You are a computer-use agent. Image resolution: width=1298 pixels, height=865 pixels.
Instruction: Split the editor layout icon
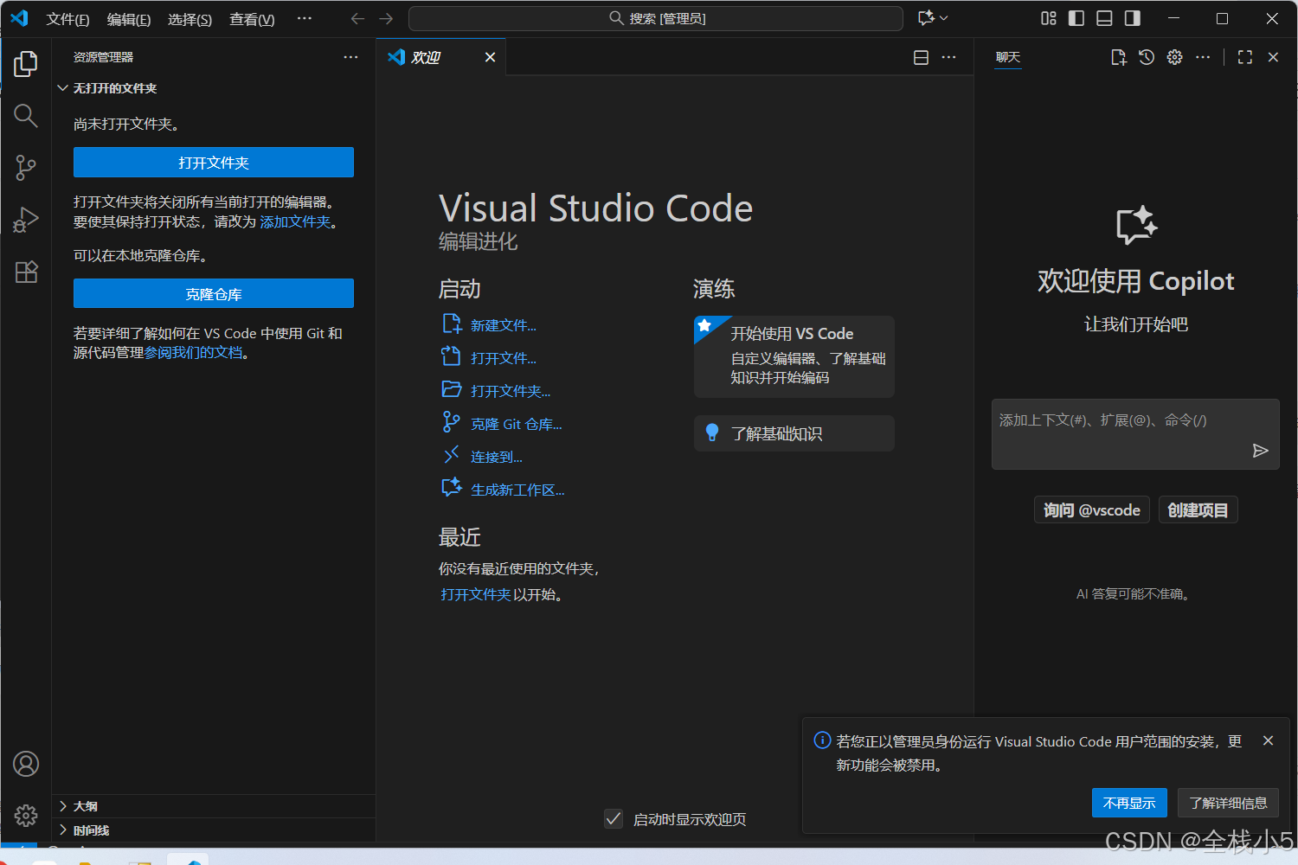pyautogui.click(x=921, y=57)
